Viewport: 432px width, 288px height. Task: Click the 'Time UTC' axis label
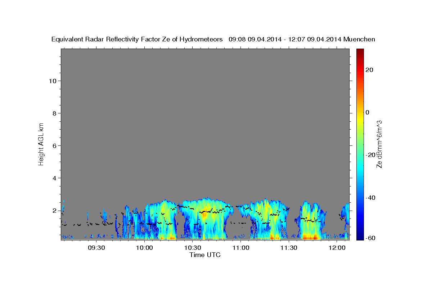coord(205,255)
